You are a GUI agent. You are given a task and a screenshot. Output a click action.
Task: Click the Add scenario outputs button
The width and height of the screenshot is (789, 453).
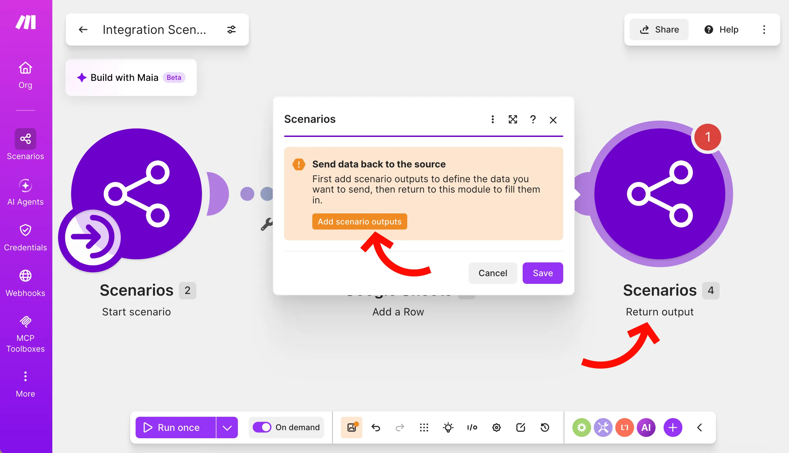pos(360,221)
